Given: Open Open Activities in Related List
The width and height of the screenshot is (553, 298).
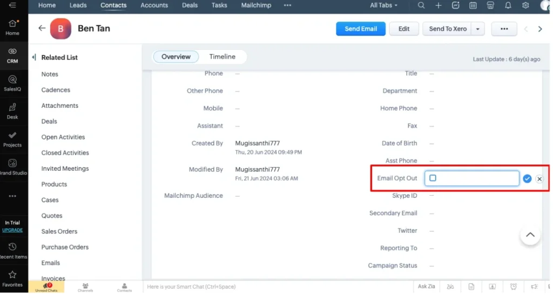Looking at the screenshot, I should pos(63,137).
